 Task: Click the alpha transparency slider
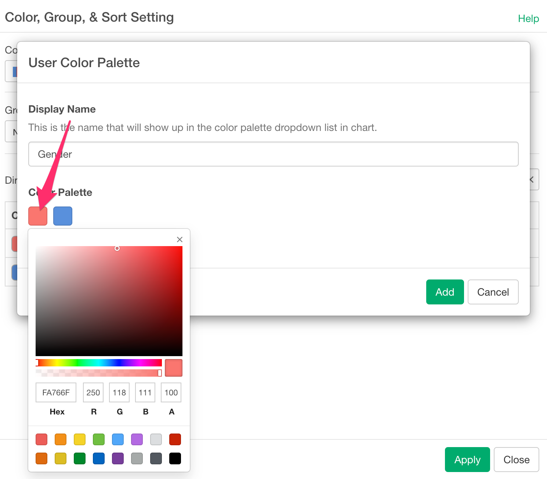click(99, 373)
